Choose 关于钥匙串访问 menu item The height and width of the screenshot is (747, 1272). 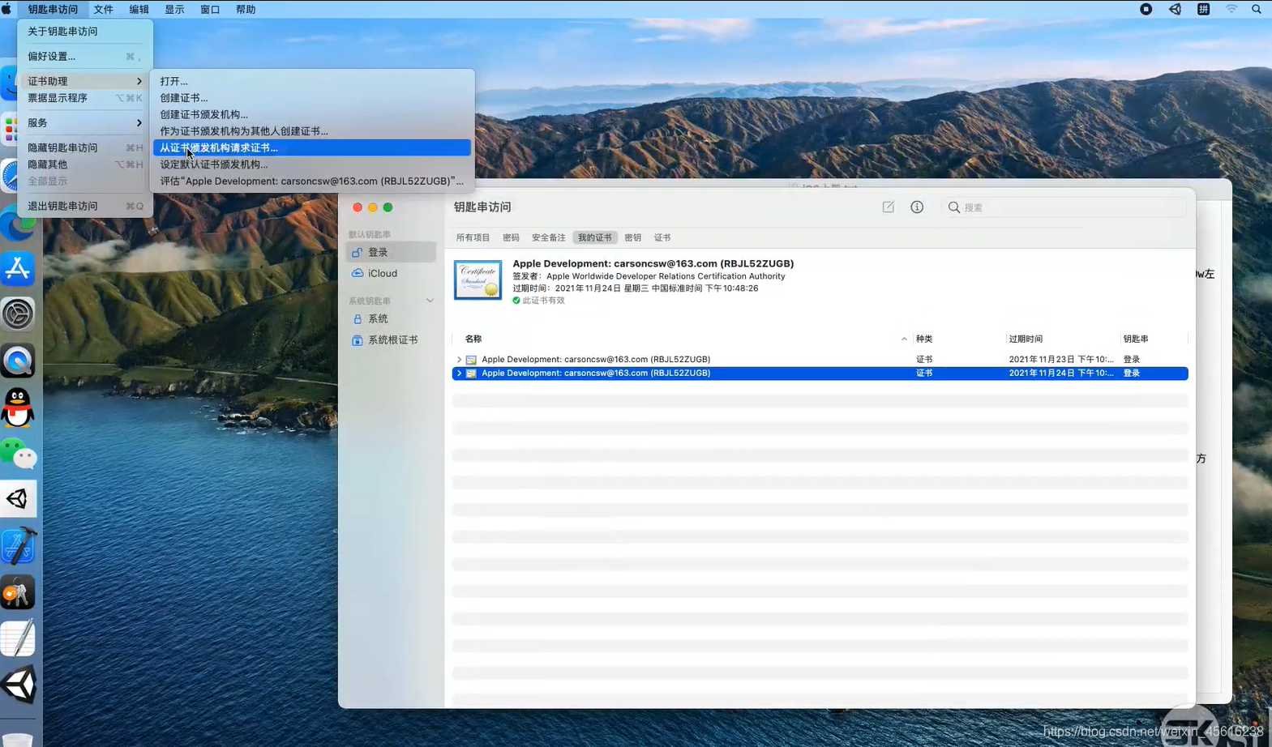click(85, 31)
